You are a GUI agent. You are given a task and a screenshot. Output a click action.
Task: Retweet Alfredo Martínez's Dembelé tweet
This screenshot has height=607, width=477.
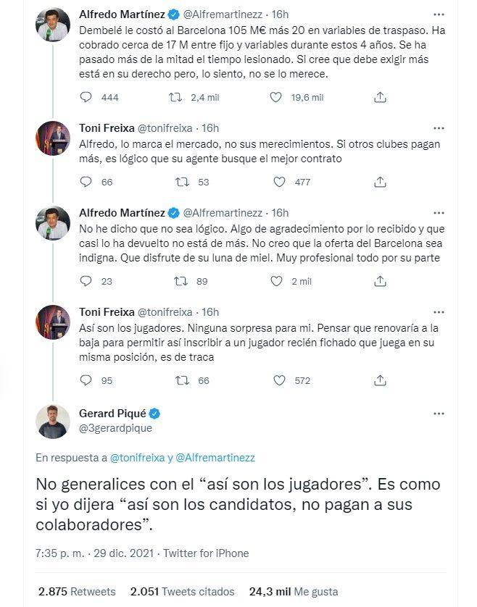click(177, 97)
